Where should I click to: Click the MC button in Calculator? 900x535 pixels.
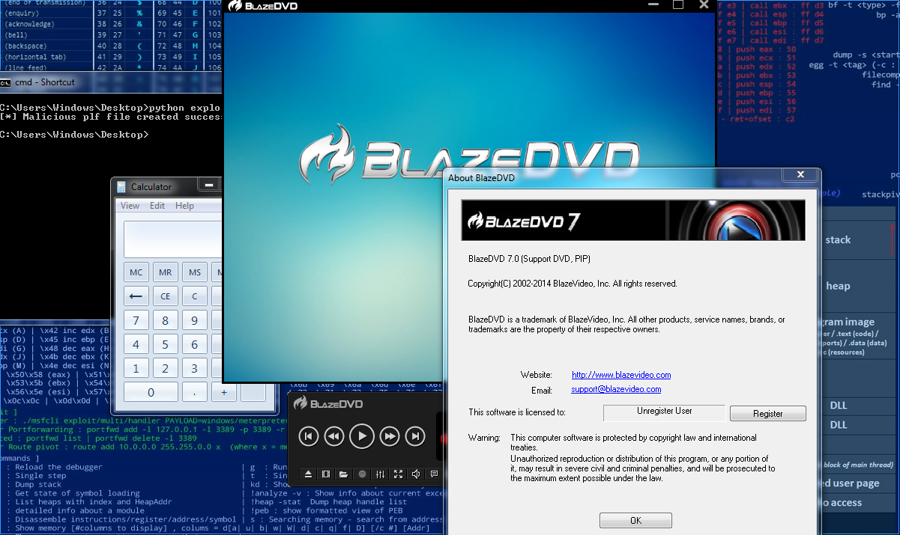tap(136, 272)
